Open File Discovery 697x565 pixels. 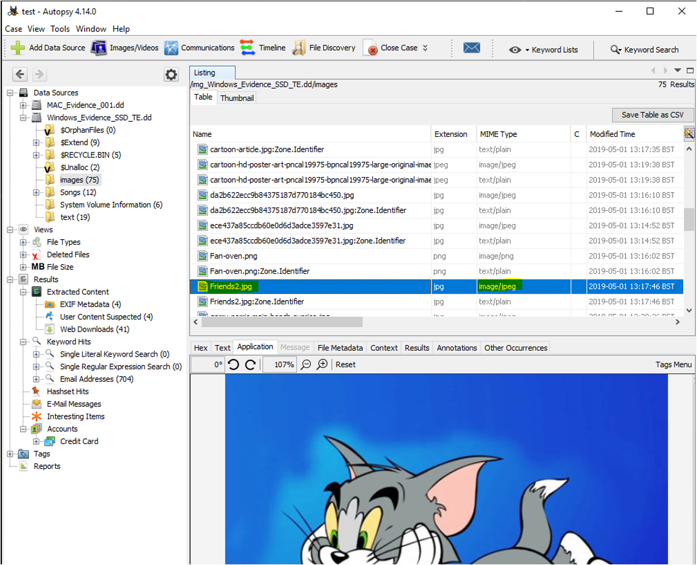(324, 48)
